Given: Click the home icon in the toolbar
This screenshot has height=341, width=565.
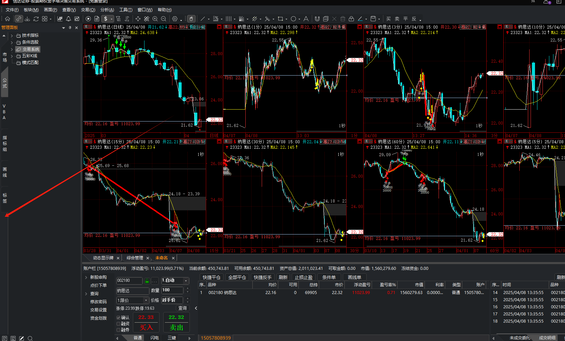Looking at the screenshot, I should click(x=7, y=19).
